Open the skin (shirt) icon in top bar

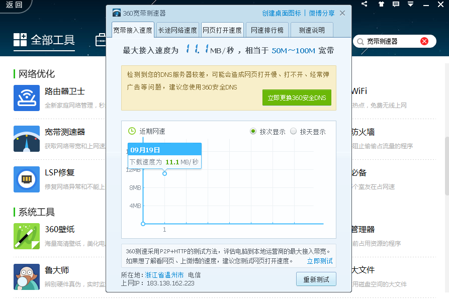[x=381, y=4]
